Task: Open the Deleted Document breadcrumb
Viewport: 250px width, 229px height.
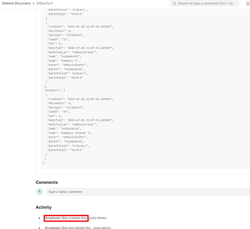Action: pyautogui.click(x=16, y=3)
